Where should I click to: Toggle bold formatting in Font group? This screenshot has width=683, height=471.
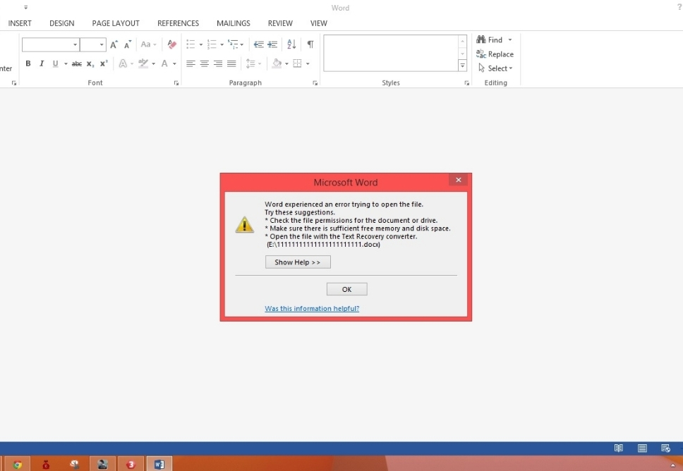click(x=28, y=63)
